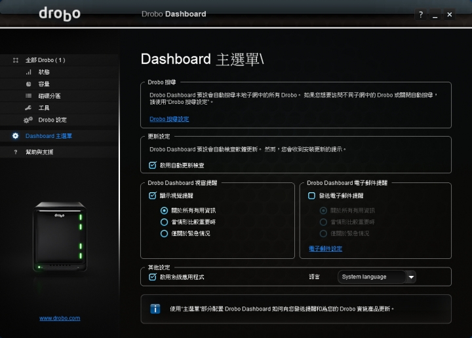The width and height of the screenshot is (472, 338).
Task: Click the Drobo Dashboard 電子郵件提醒 section label
Action: (347, 183)
